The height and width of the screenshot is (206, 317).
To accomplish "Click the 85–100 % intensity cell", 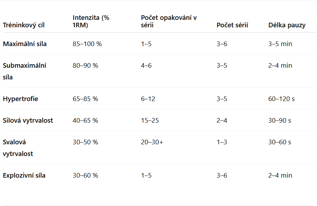I will pos(87,44).
